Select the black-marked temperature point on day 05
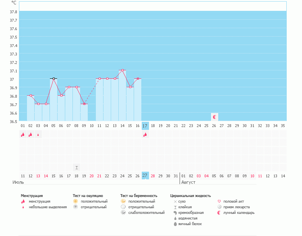 click(x=54, y=79)
